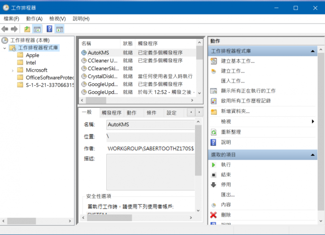Select the CrystalDiskI... task row
The image size is (325, 235).
coord(138,76)
